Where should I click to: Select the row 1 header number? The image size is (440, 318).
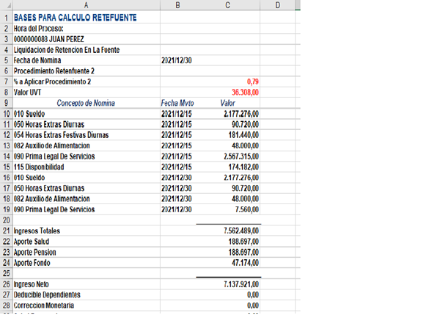click(x=6, y=17)
